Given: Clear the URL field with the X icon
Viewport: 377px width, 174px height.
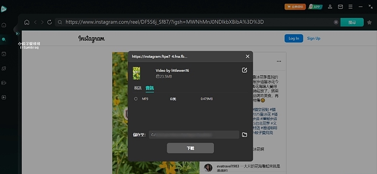Looking at the screenshot, I should [x=336, y=22].
